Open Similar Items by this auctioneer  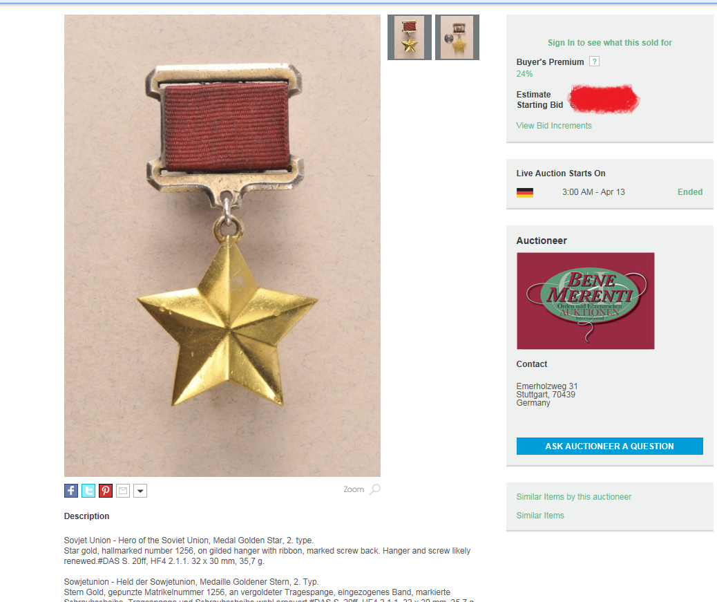573,497
